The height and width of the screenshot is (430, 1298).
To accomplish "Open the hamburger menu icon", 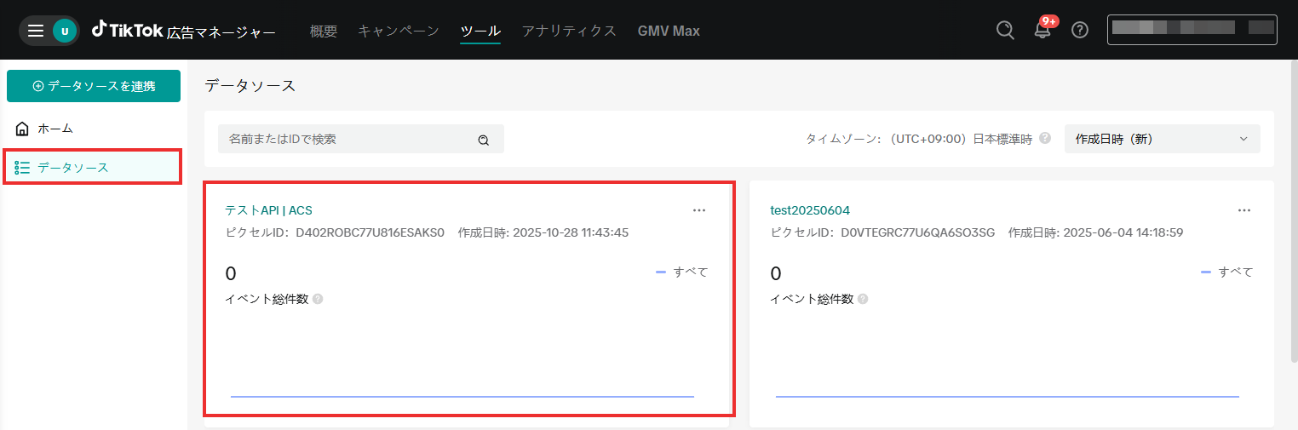I will coord(35,31).
